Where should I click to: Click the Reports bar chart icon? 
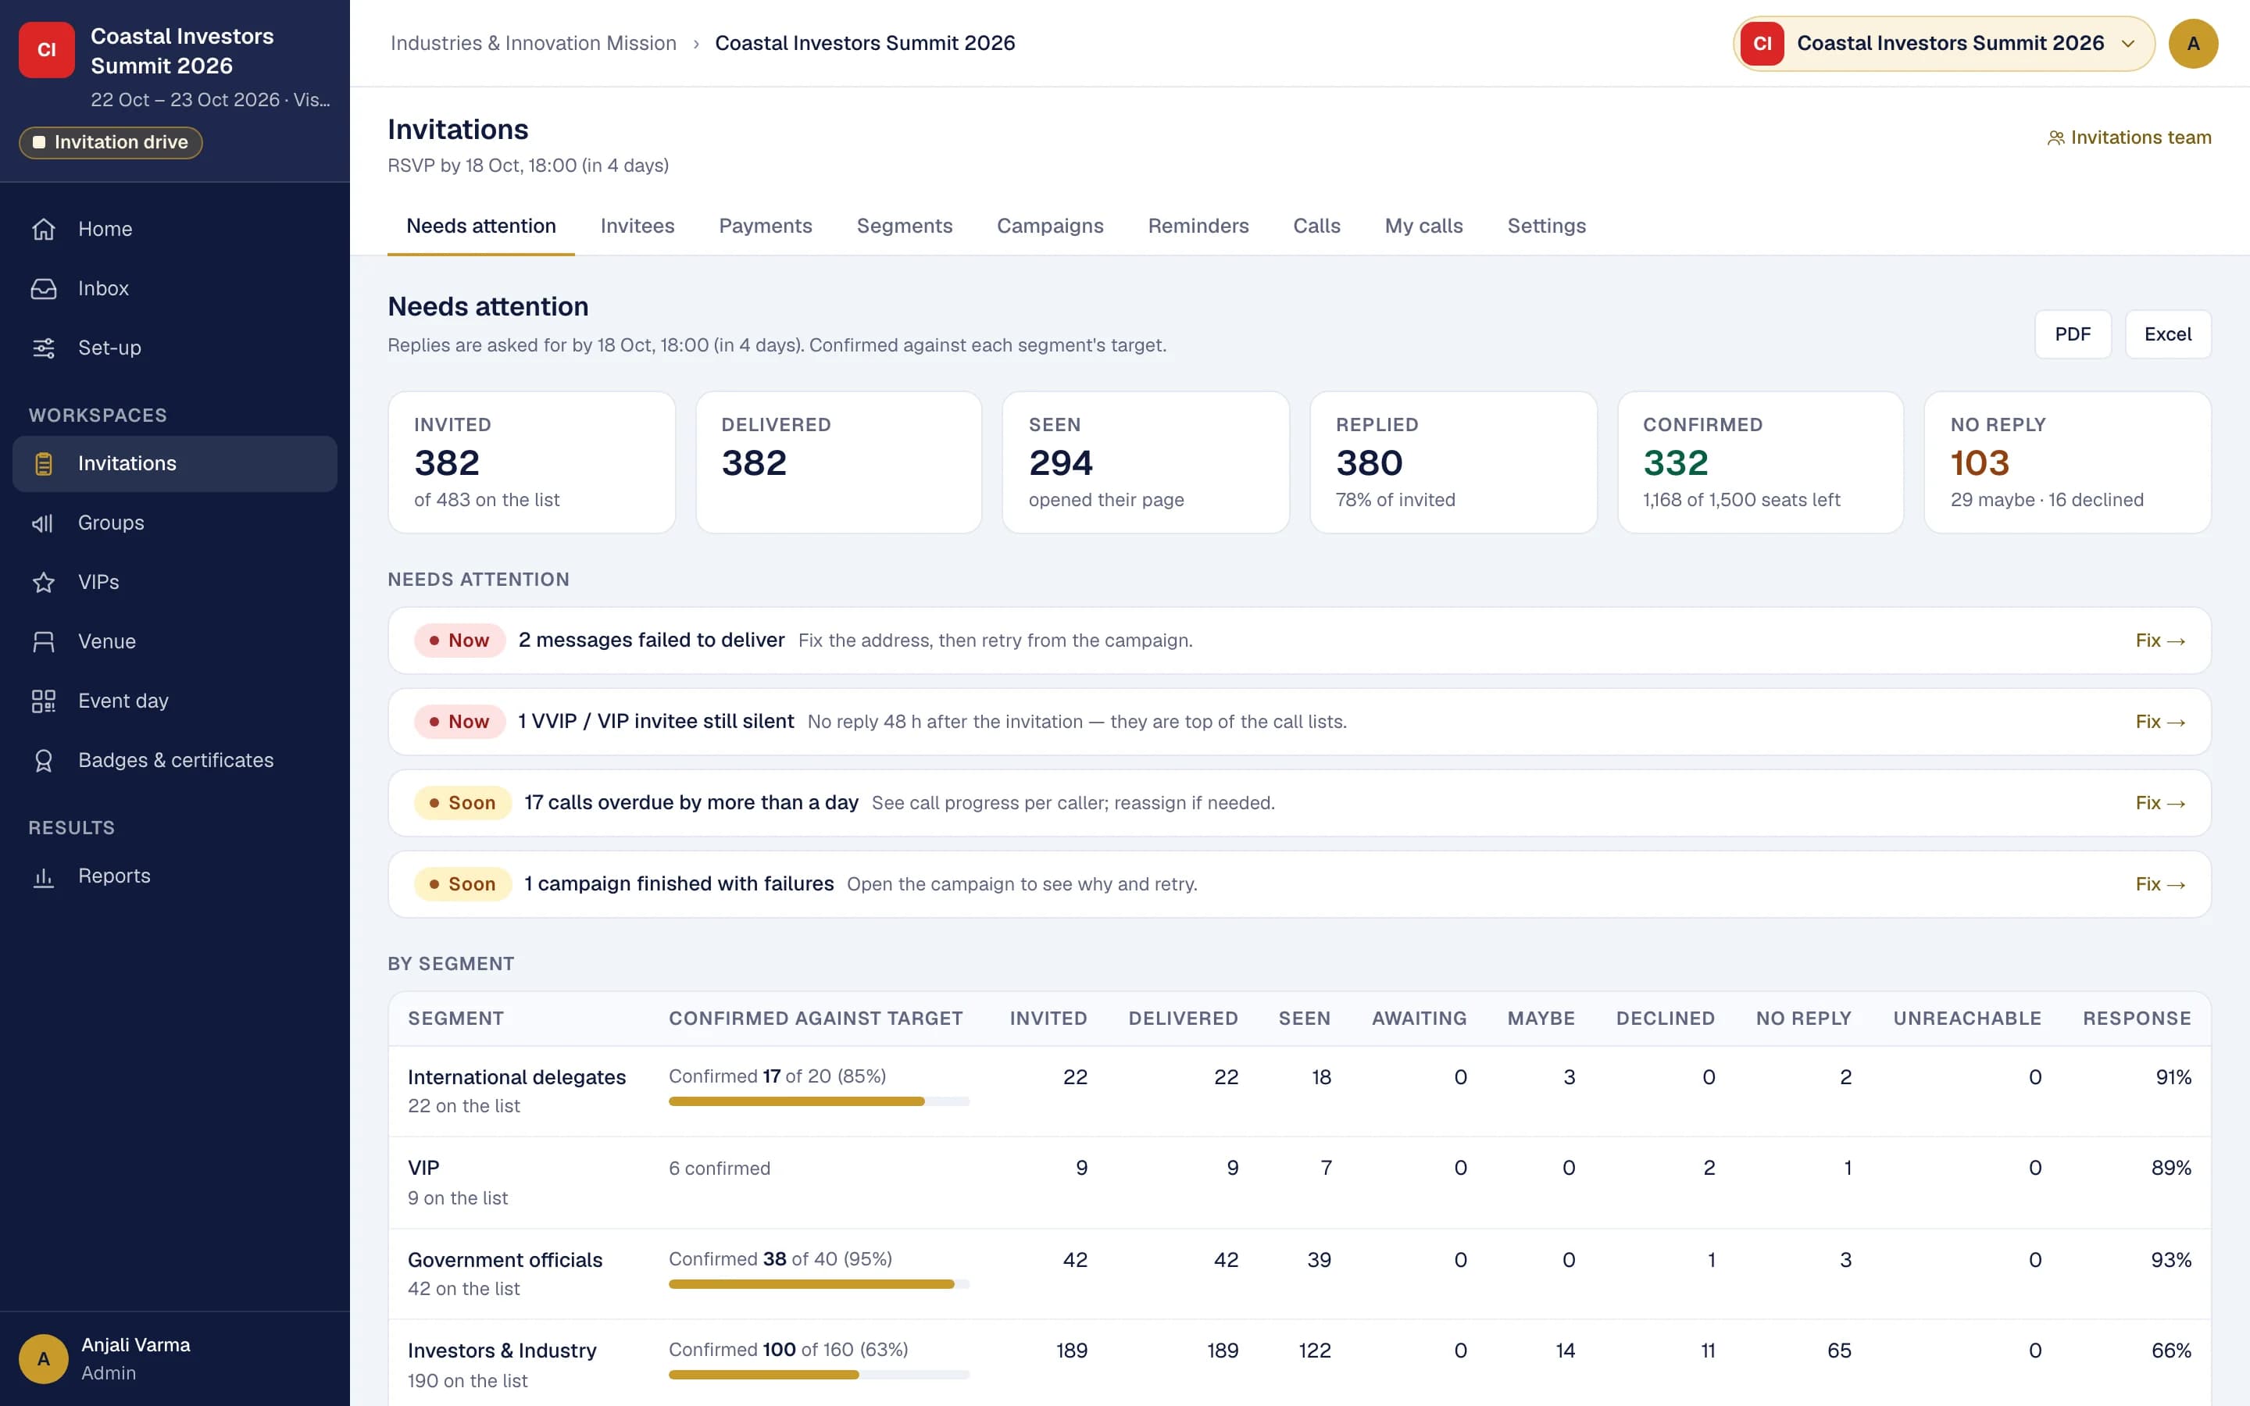point(44,876)
